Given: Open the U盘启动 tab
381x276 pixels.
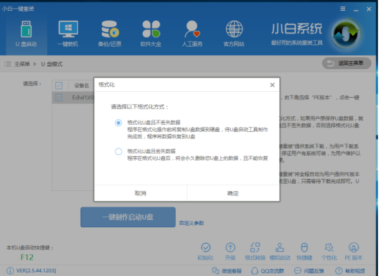Looking at the screenshot, I should click(26, 33).
